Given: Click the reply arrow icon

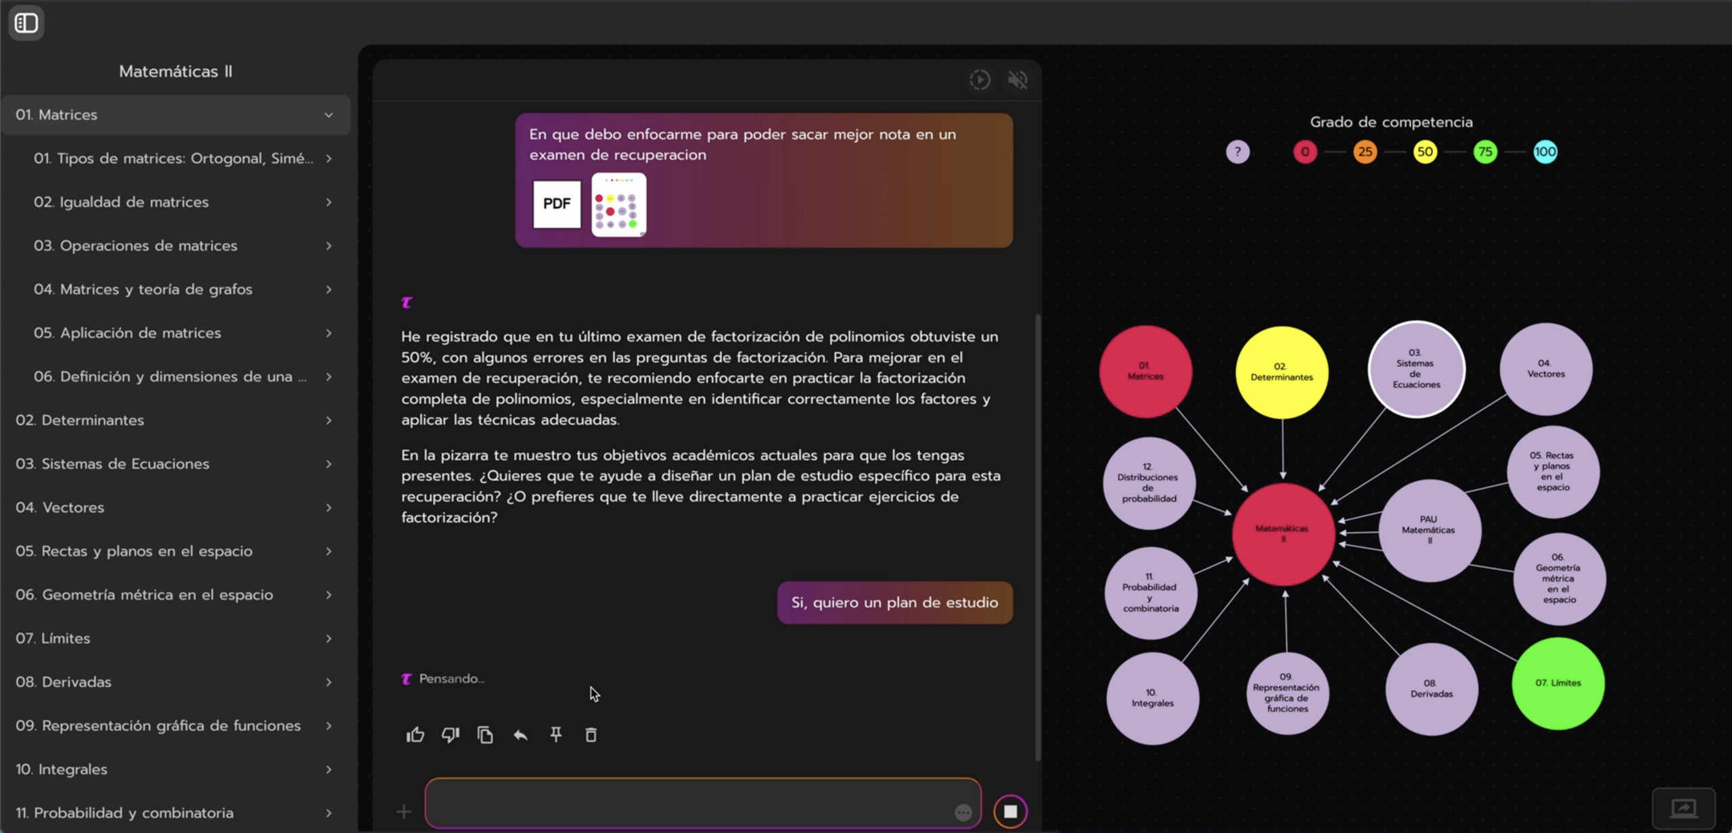Looking at the screenshot, I should click(520, 735).
